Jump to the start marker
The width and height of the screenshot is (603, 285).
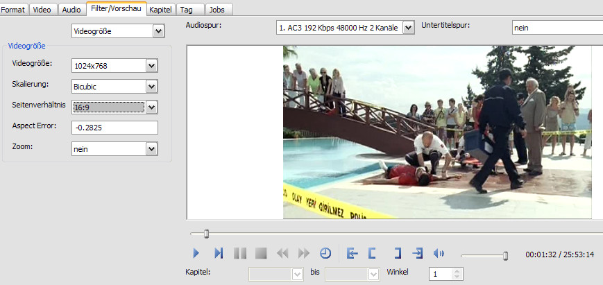[352, 253]
